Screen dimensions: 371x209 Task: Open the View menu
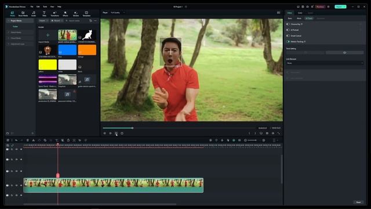pyautogui.click(x=52, y=6)
